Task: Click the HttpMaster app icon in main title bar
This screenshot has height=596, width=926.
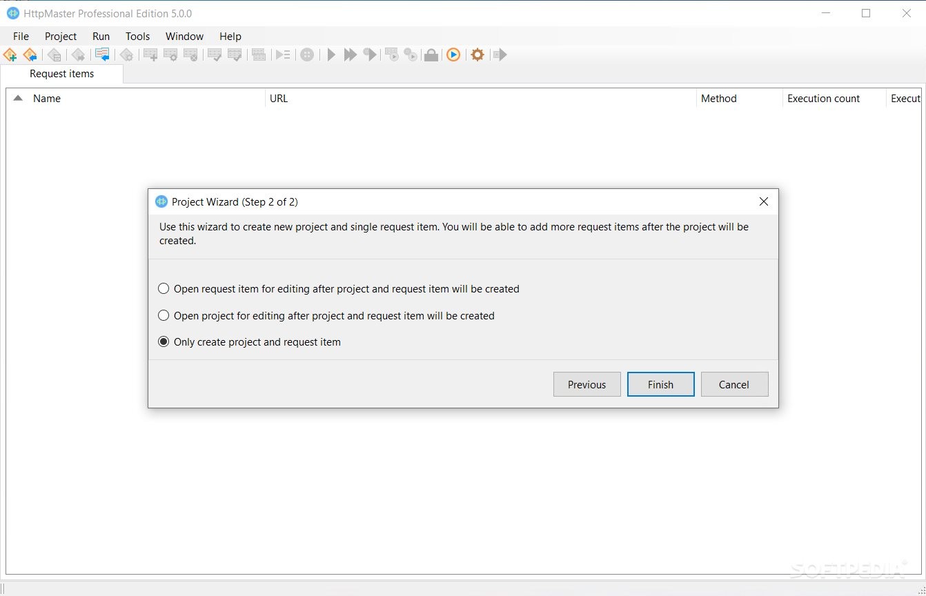Action: [x=13, y=13]
